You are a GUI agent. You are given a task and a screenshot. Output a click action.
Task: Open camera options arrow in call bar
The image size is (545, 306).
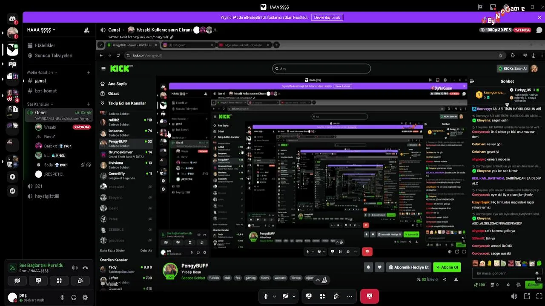(x=294, y=296)
